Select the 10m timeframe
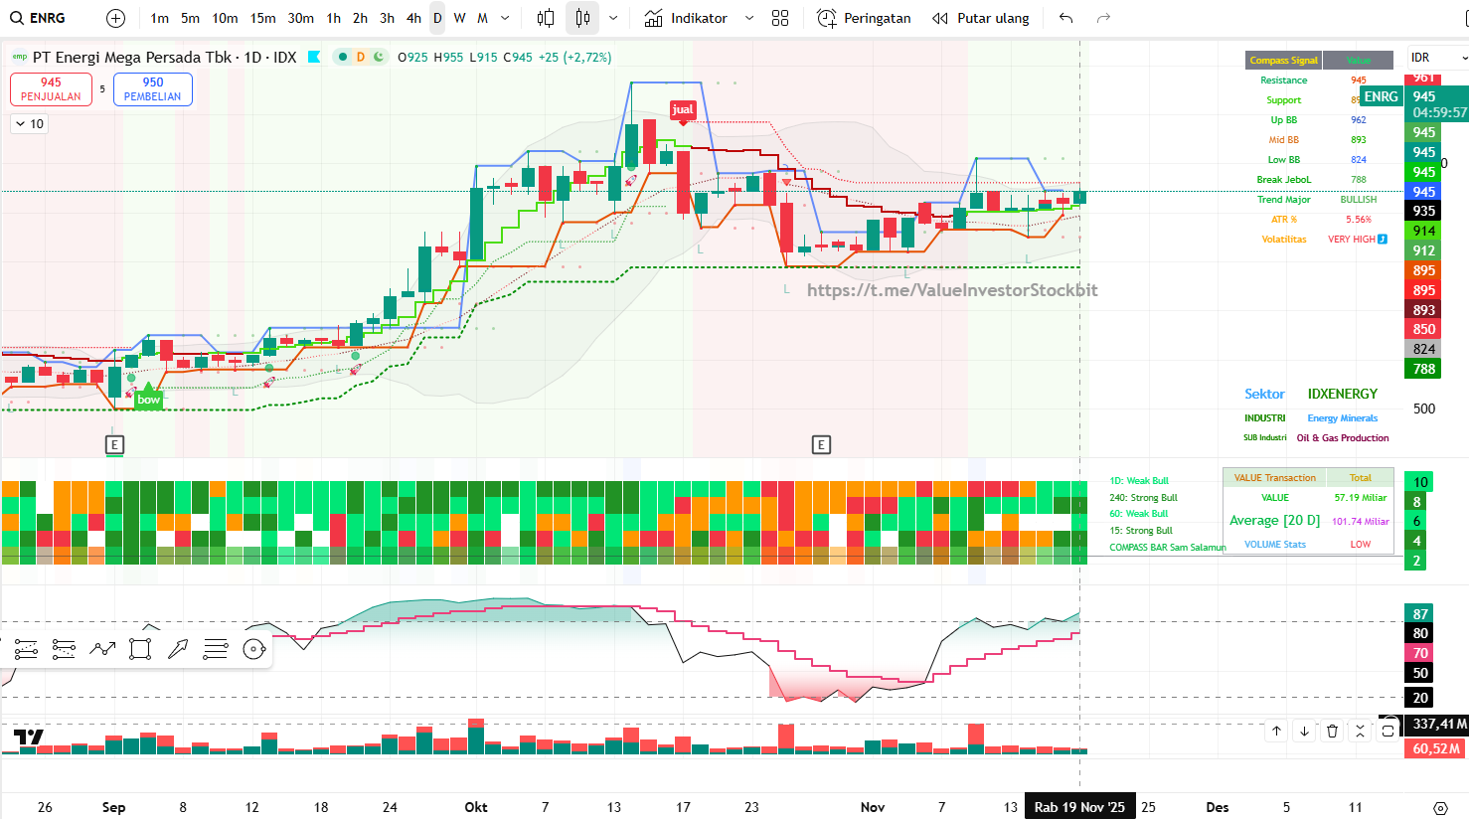The height and width of the screenshot is (819, 1469). pyautogui.click(x=225, y=18)
